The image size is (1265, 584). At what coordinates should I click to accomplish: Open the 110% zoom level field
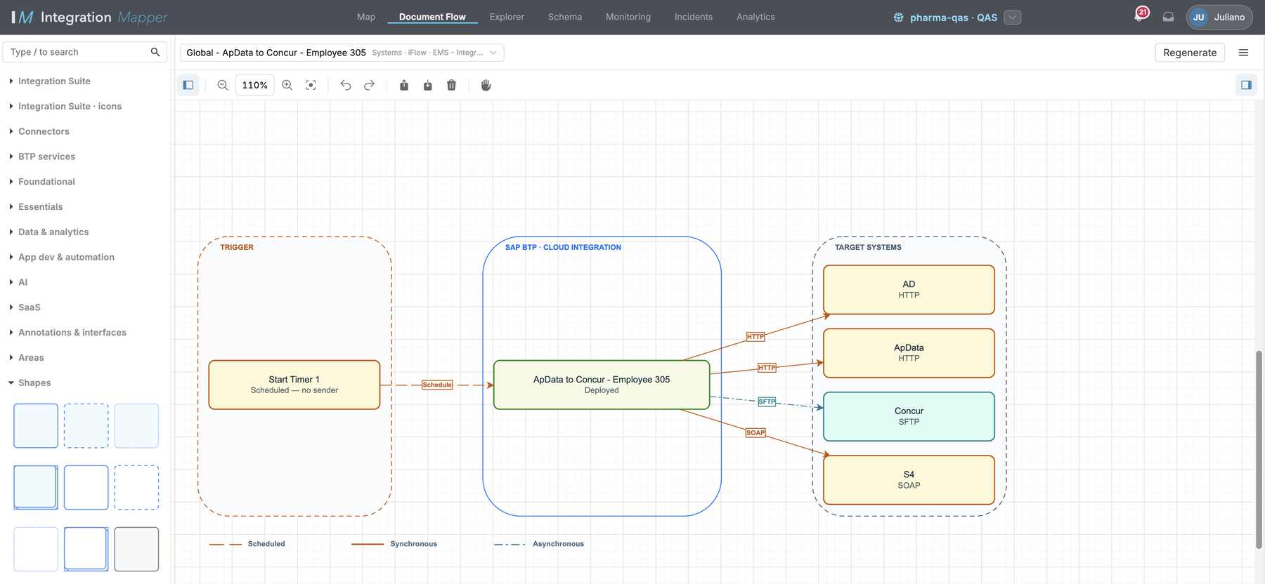tap(254, 85)
